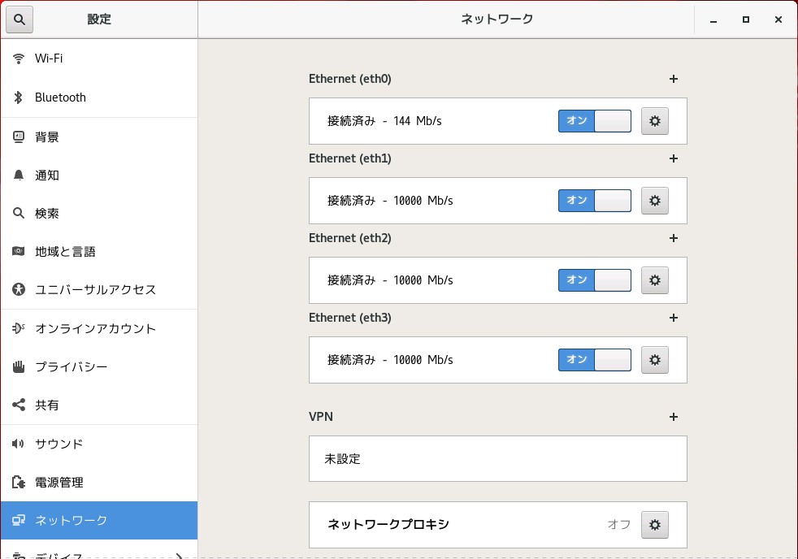Open settings gear for Ethernet eth0

[654, 121]
